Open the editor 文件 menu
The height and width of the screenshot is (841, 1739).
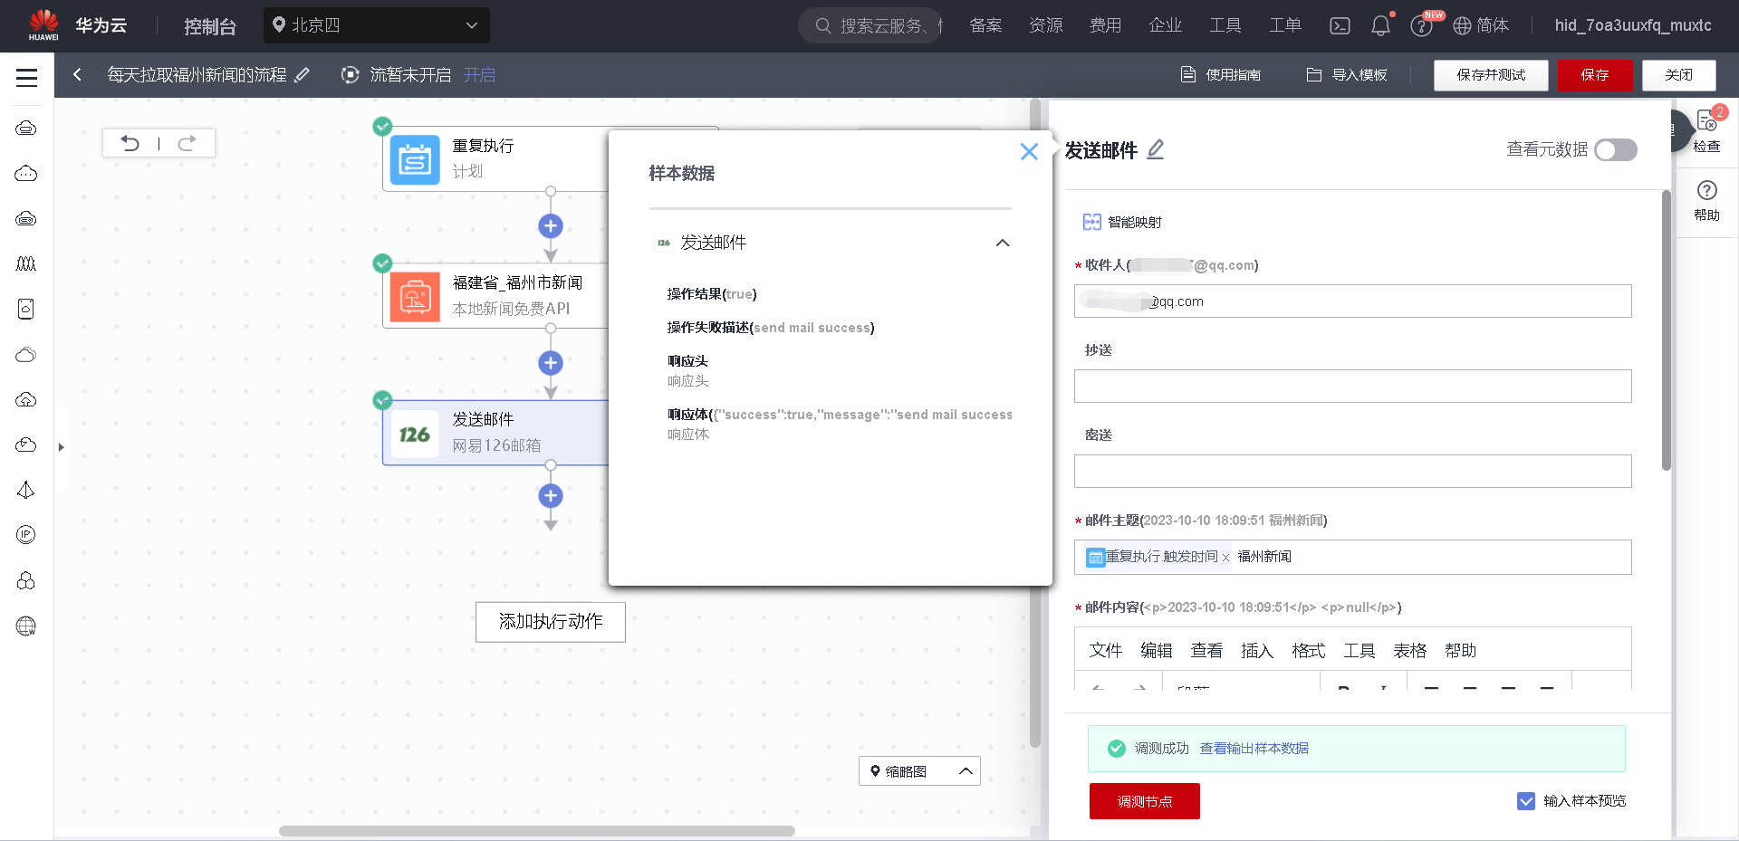tap(1105, 651)
